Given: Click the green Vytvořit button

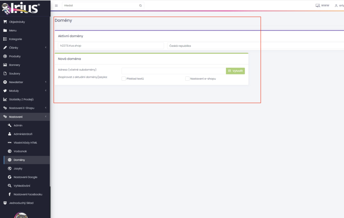Looking at the screenshot, I should pos(235,71).
